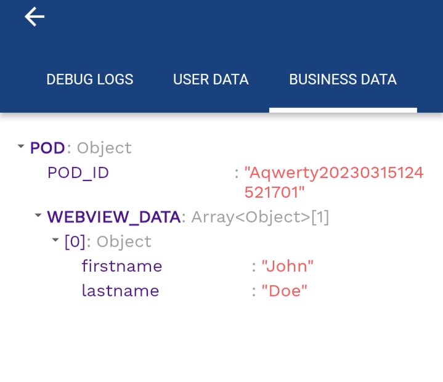Image resolution: width=443 pixels, height=382 pixels.
Task: Tap the back arrow icon
Action: pyautogui.click(x=35, y=17)
